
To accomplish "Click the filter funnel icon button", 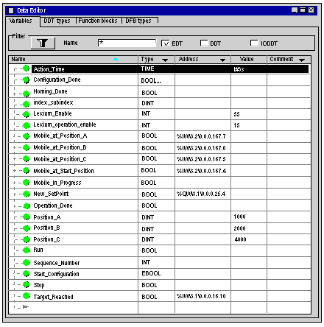I will click(x=43, y=43).
